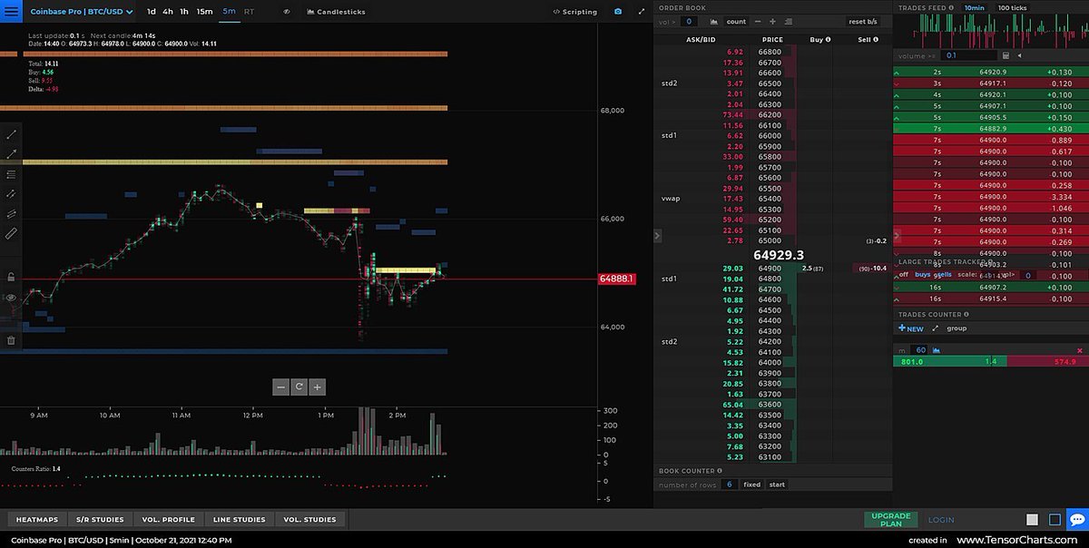Zoom out chart with minus button
The width and height of the screenshot is (1089, 548).
[x=281, y=387]
